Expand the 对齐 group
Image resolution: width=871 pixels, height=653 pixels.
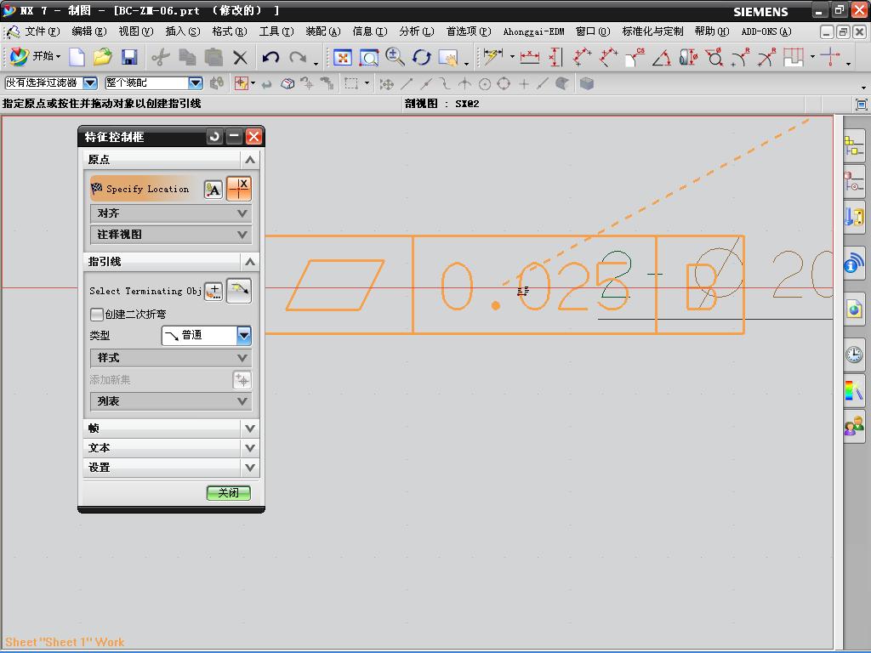pos(171,213)
